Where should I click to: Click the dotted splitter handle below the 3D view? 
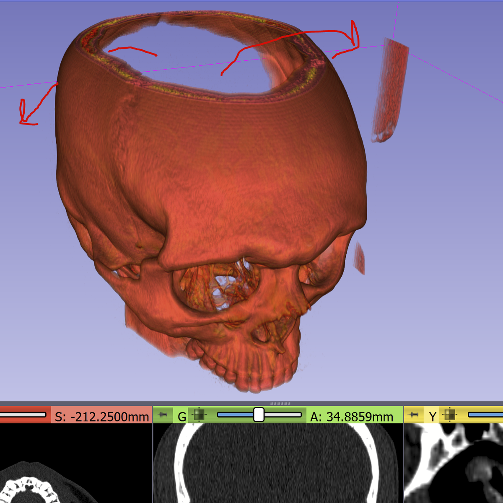point(280,404)
